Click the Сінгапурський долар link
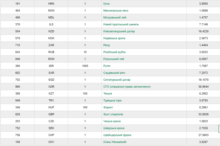Image resolution: width=220 pixels, height=146 pixels. (117, 80)
